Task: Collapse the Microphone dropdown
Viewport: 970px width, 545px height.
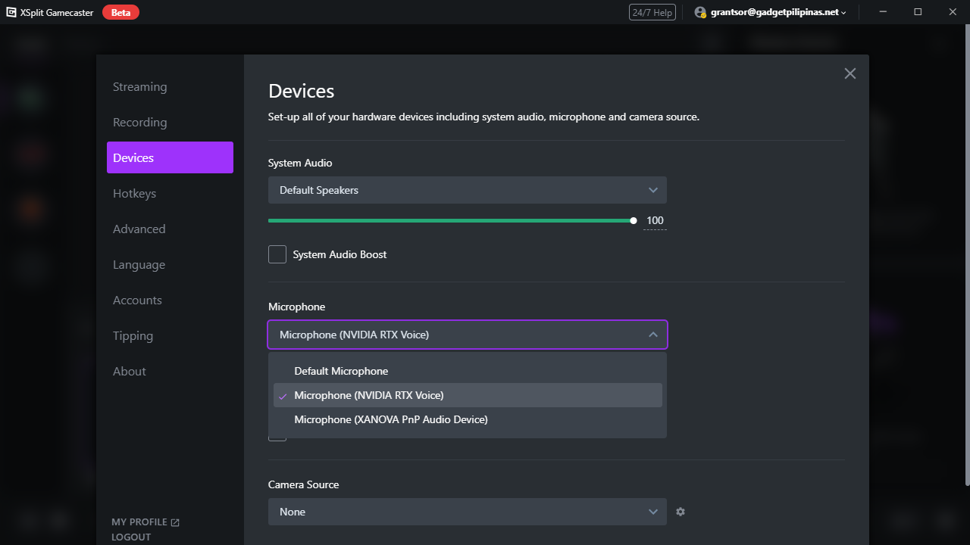Action: 468,335
